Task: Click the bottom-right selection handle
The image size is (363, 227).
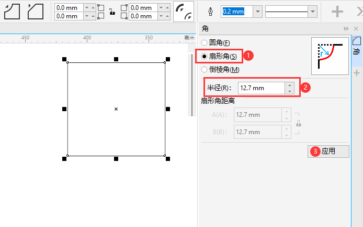Action: (168, 159)
